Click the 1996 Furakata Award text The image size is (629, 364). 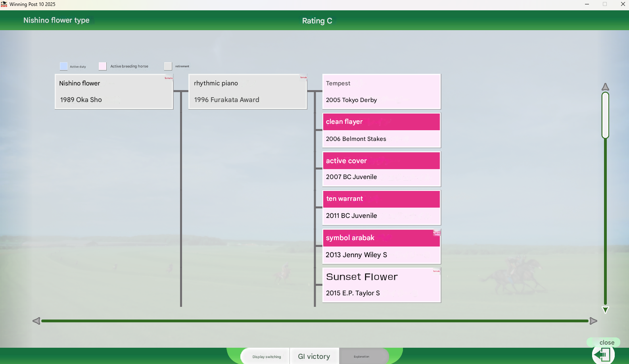[226, 100]
